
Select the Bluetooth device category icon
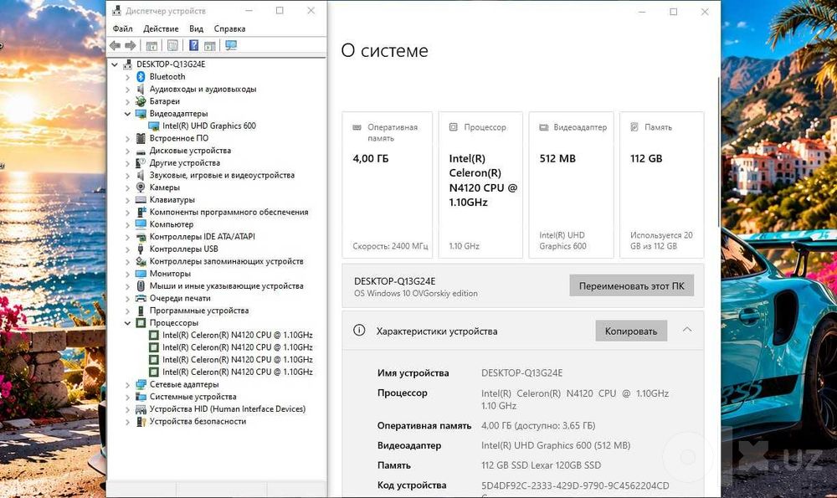coord(141,77)
